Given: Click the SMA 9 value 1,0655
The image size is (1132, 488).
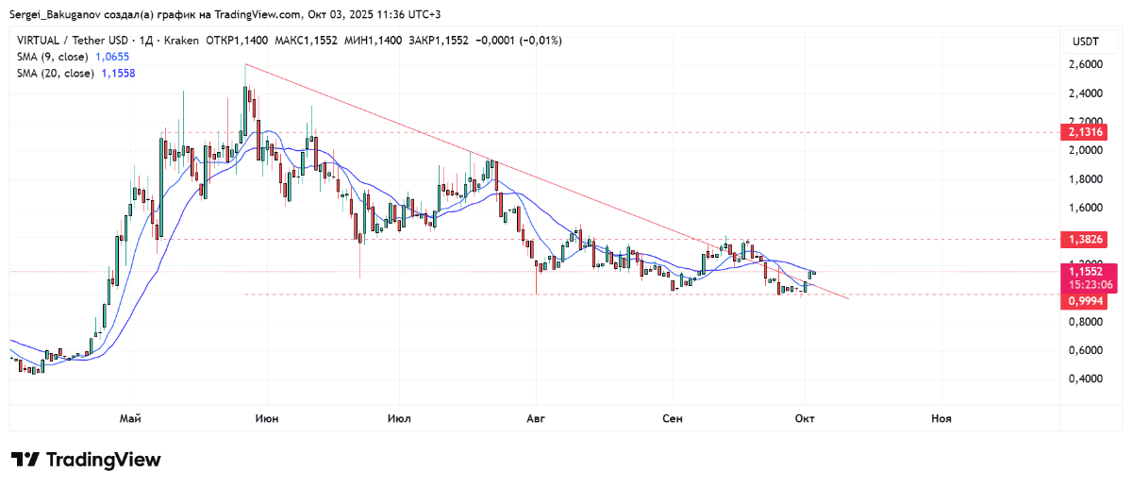Looking at the screenshot, I should click(114, 57).
